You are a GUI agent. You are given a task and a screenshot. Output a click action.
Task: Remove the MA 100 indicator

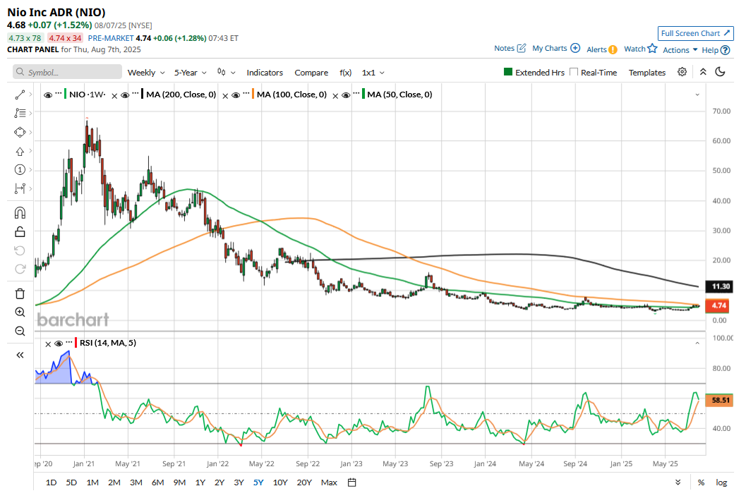coord(225,96)
